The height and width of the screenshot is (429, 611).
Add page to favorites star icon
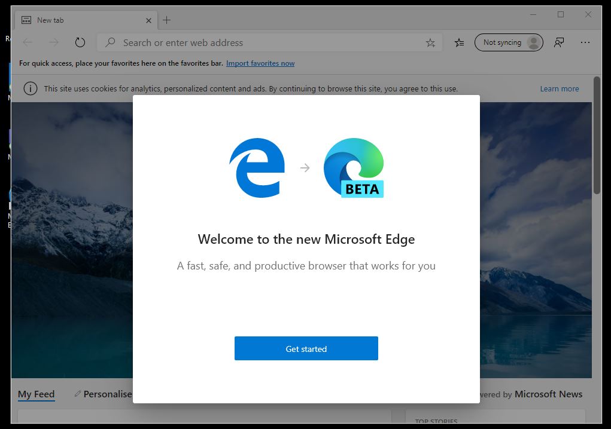point(430,43)
